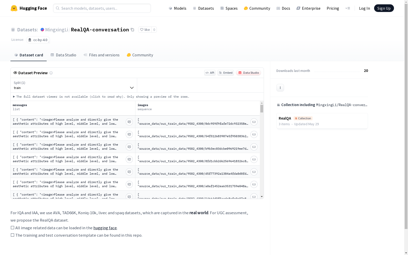Click the MingxingLi user avatar

pyautogui.click(x=42, y=30)
